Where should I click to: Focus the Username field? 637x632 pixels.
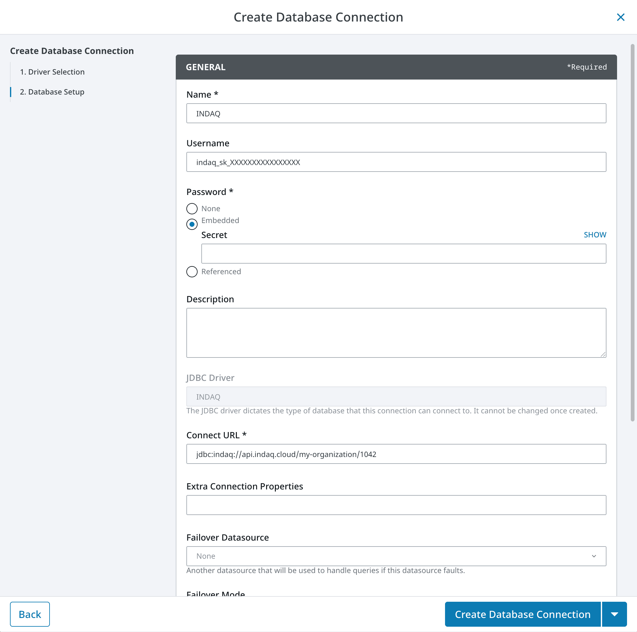[x=396, y=162]
